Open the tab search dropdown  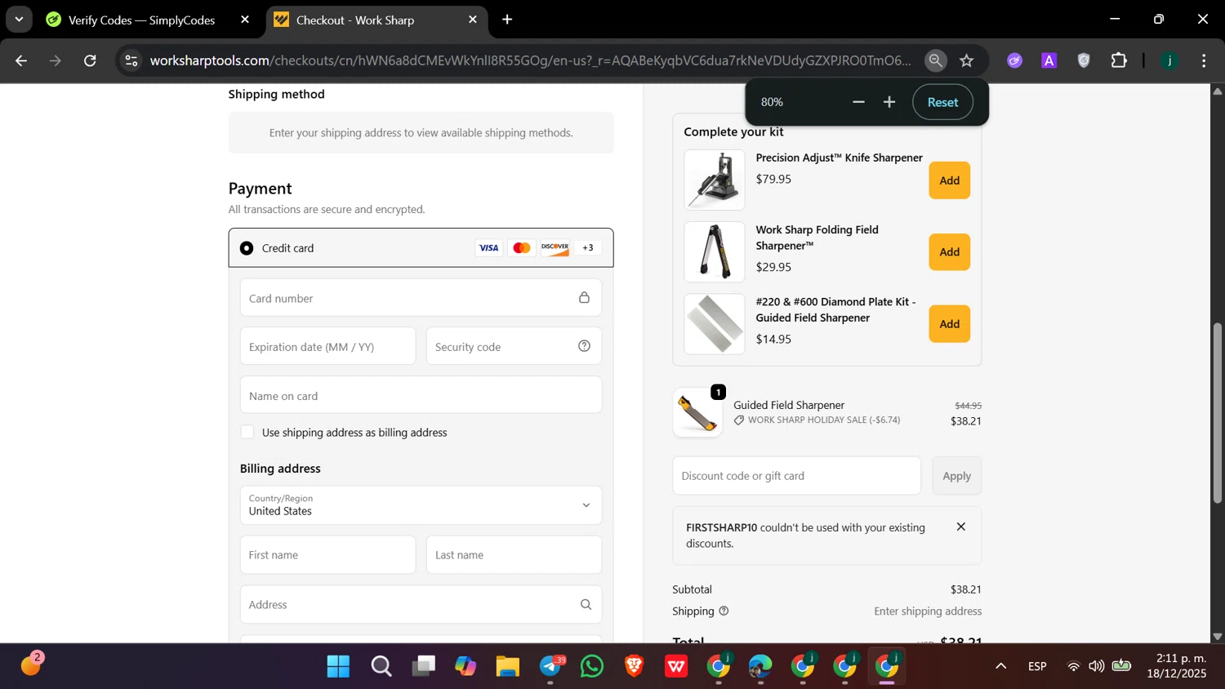coord(19,19)
